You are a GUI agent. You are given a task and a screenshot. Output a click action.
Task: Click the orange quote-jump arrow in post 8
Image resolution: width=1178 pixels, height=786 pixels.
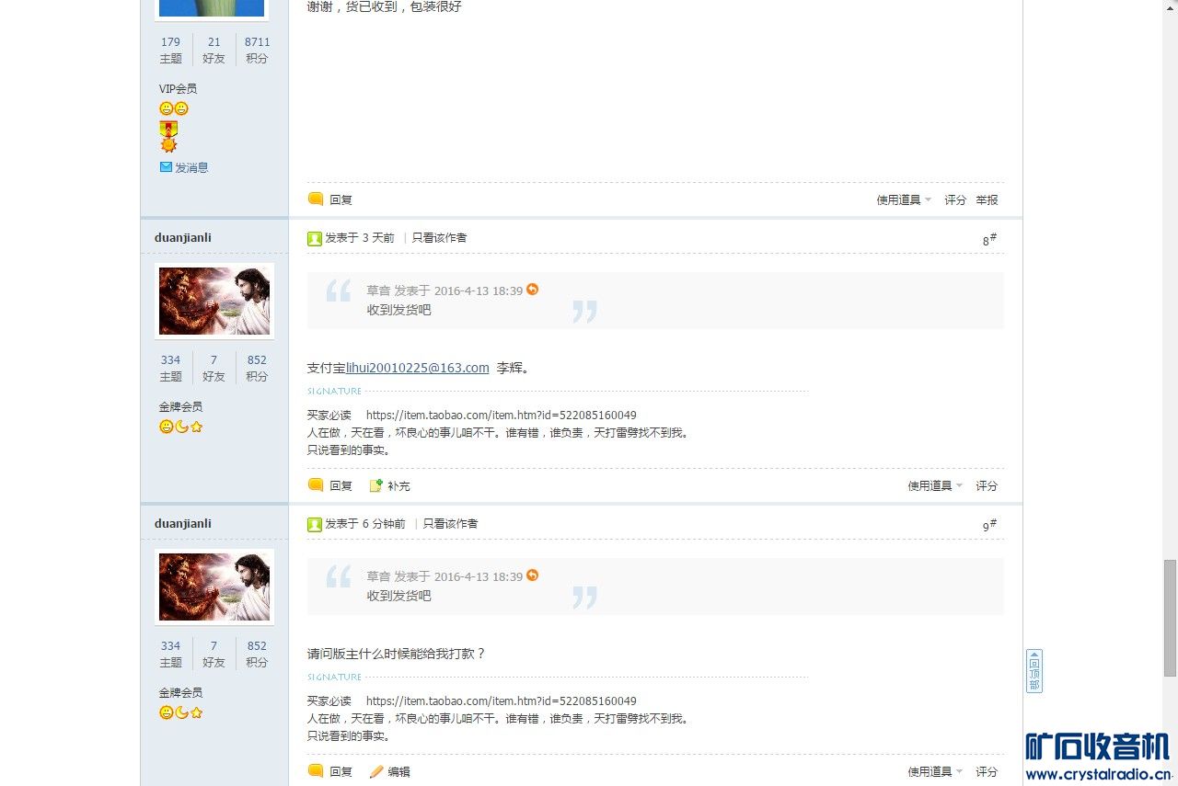[532, 290]
